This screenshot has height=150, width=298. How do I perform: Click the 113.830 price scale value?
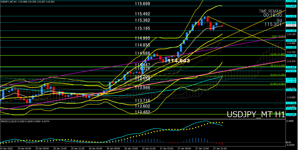[291, 97]
